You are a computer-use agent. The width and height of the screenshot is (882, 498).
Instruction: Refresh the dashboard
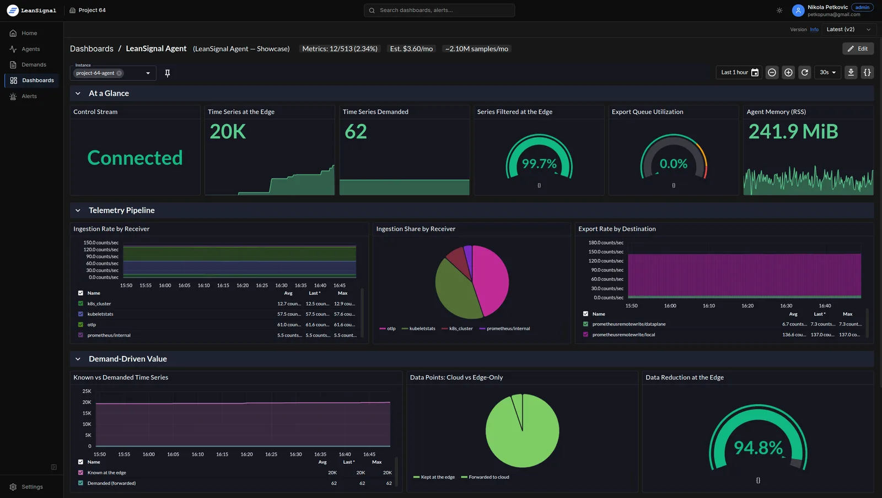point(805,73)
